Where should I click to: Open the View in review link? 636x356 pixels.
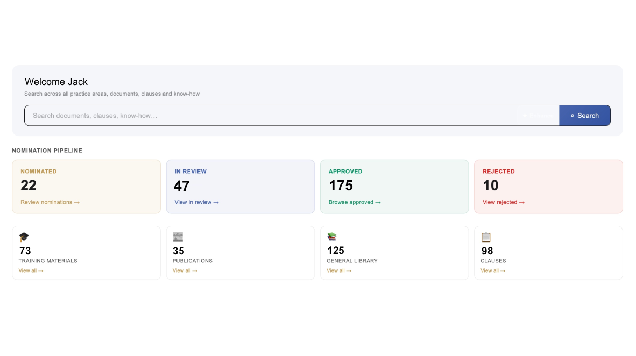tap(197, 202)
